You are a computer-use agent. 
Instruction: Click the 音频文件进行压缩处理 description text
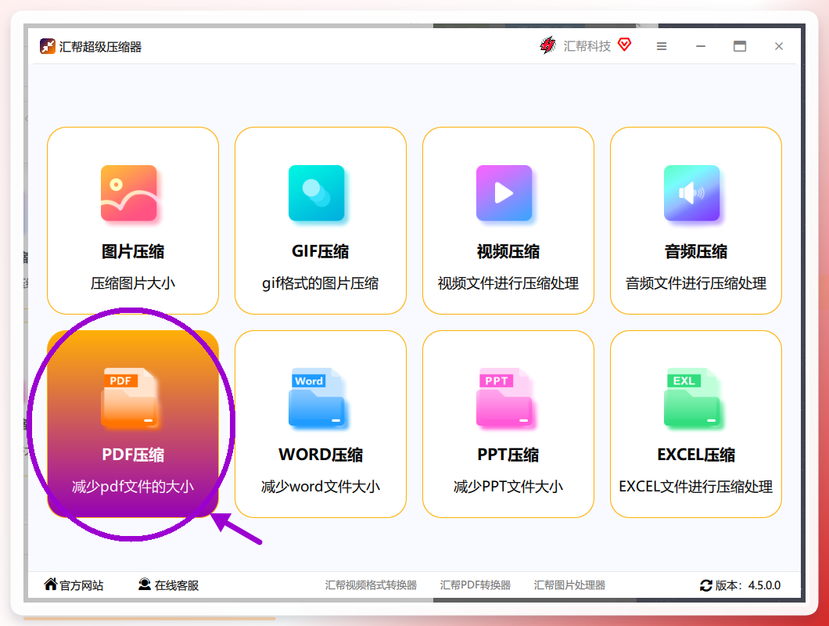[696, 283]
